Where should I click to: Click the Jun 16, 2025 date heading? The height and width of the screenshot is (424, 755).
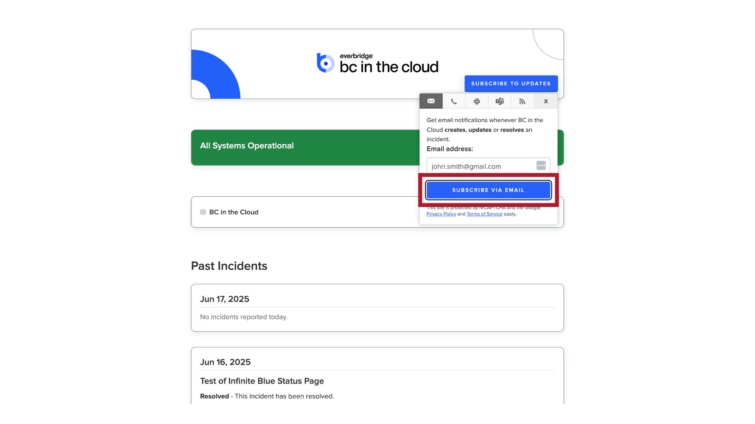tap(225, 362)
